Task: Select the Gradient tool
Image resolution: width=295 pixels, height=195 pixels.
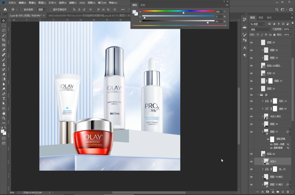Action: [x=4, y=79]
